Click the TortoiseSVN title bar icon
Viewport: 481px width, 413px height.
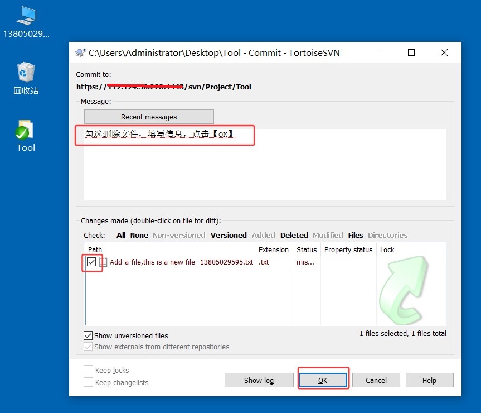click(80, 53)
